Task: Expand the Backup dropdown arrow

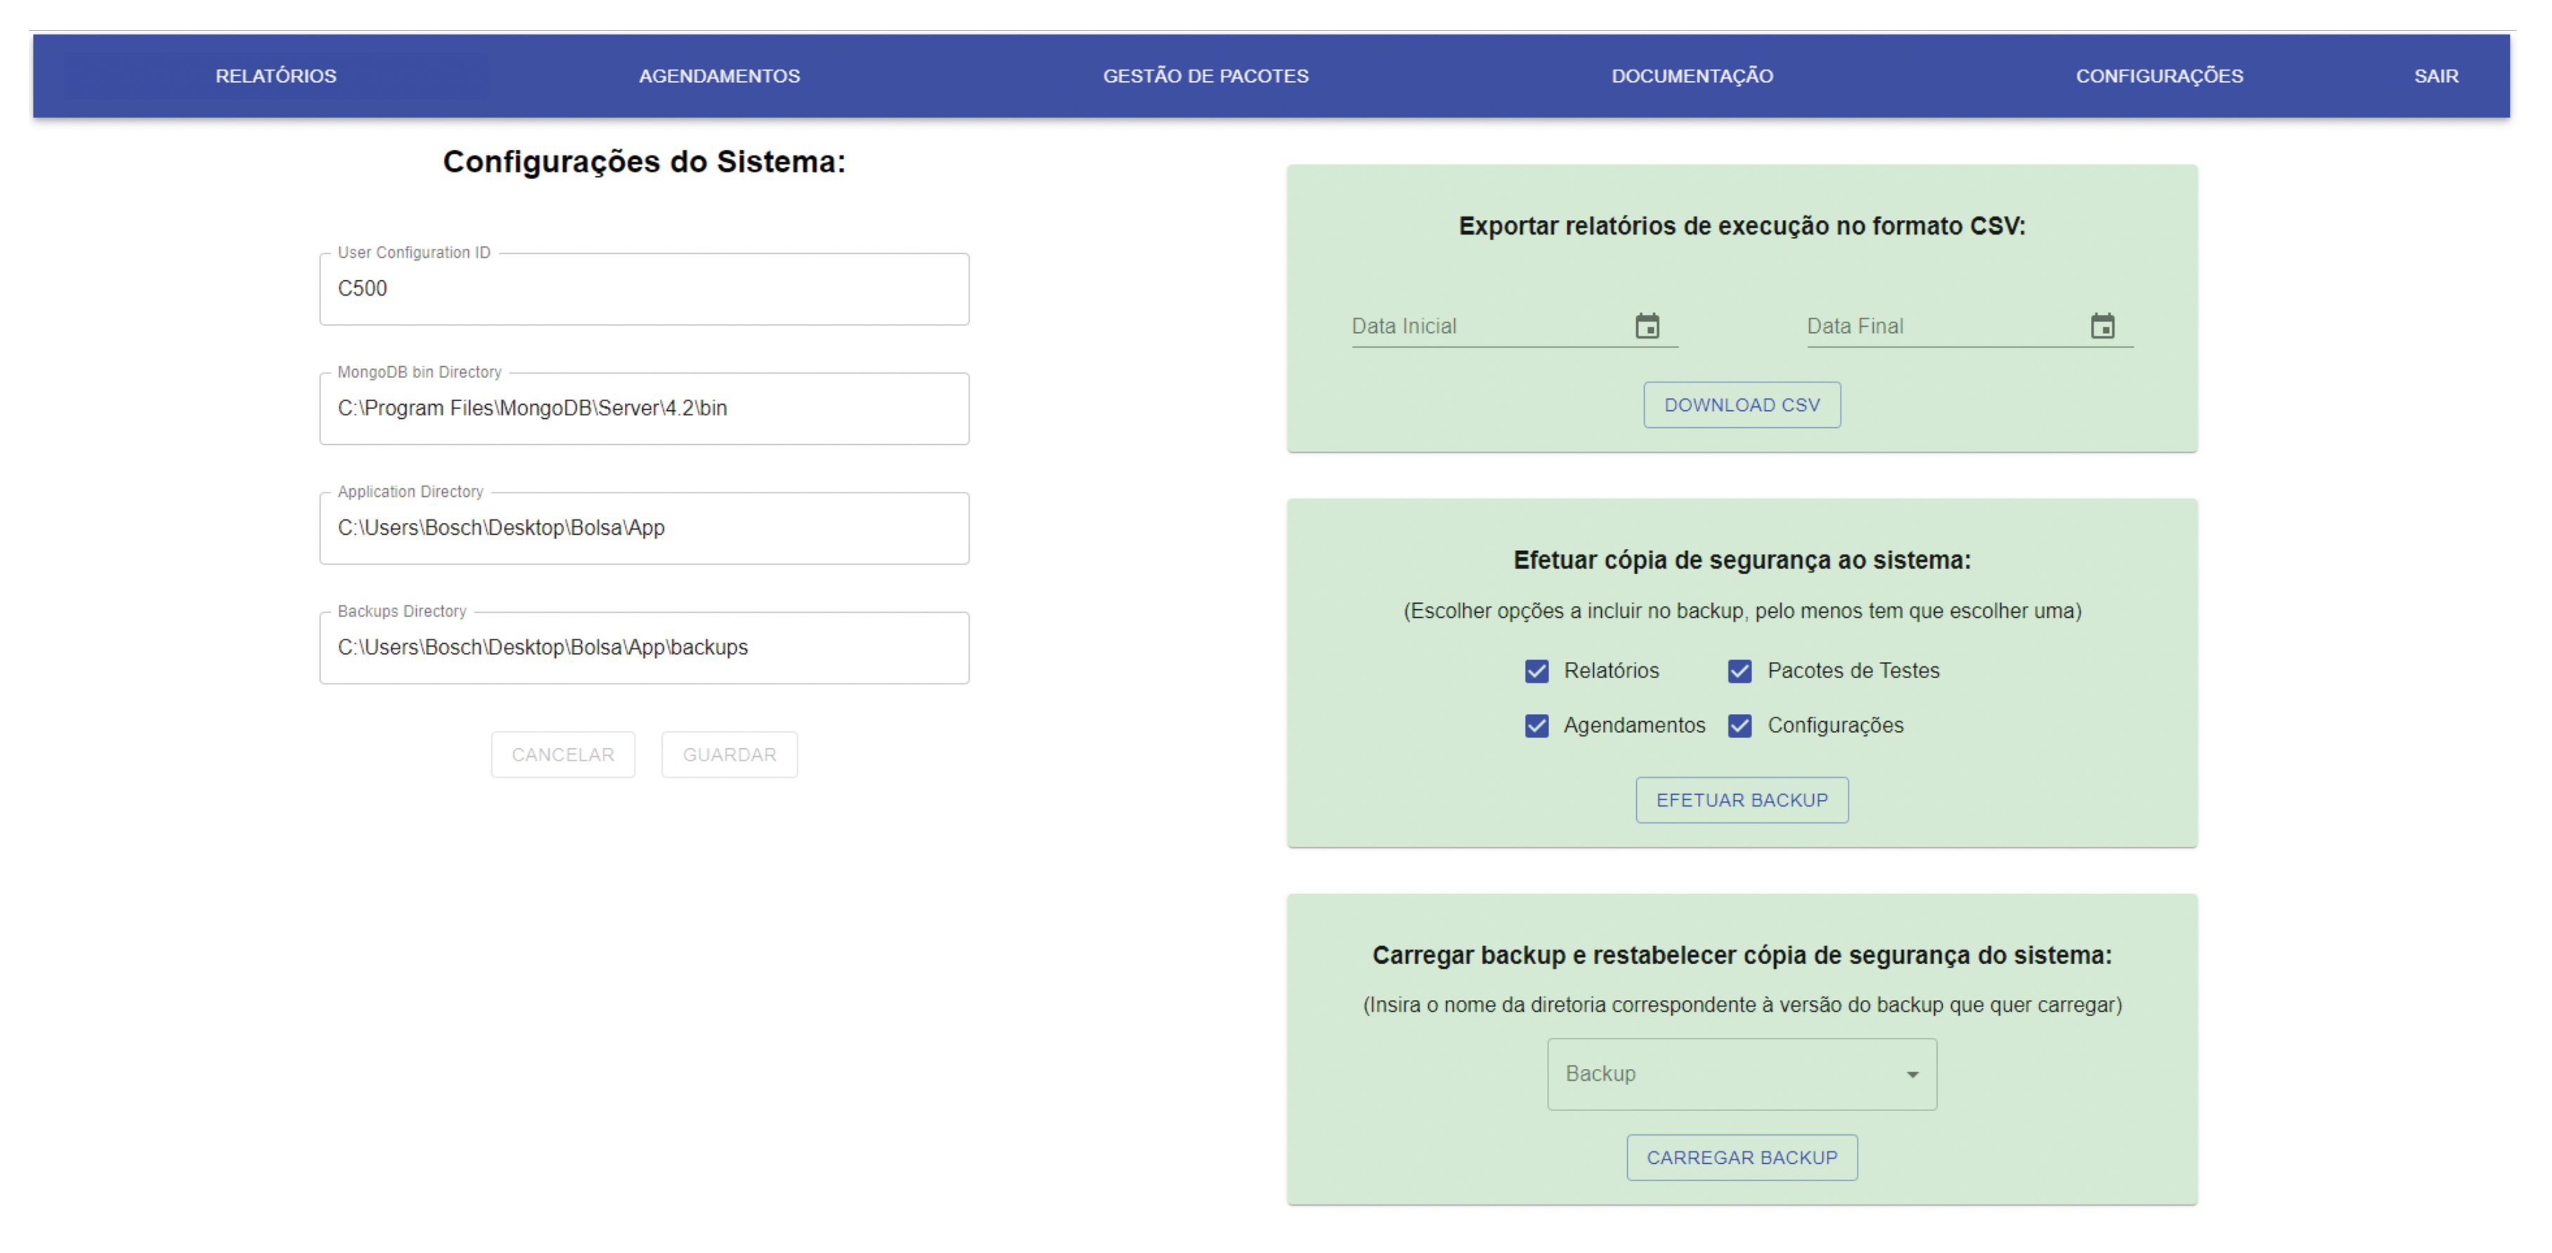Action: [1912, 1074]
